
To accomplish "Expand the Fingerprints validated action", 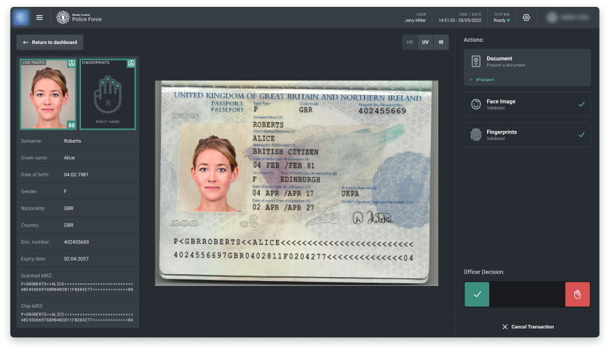I will 527,135.
